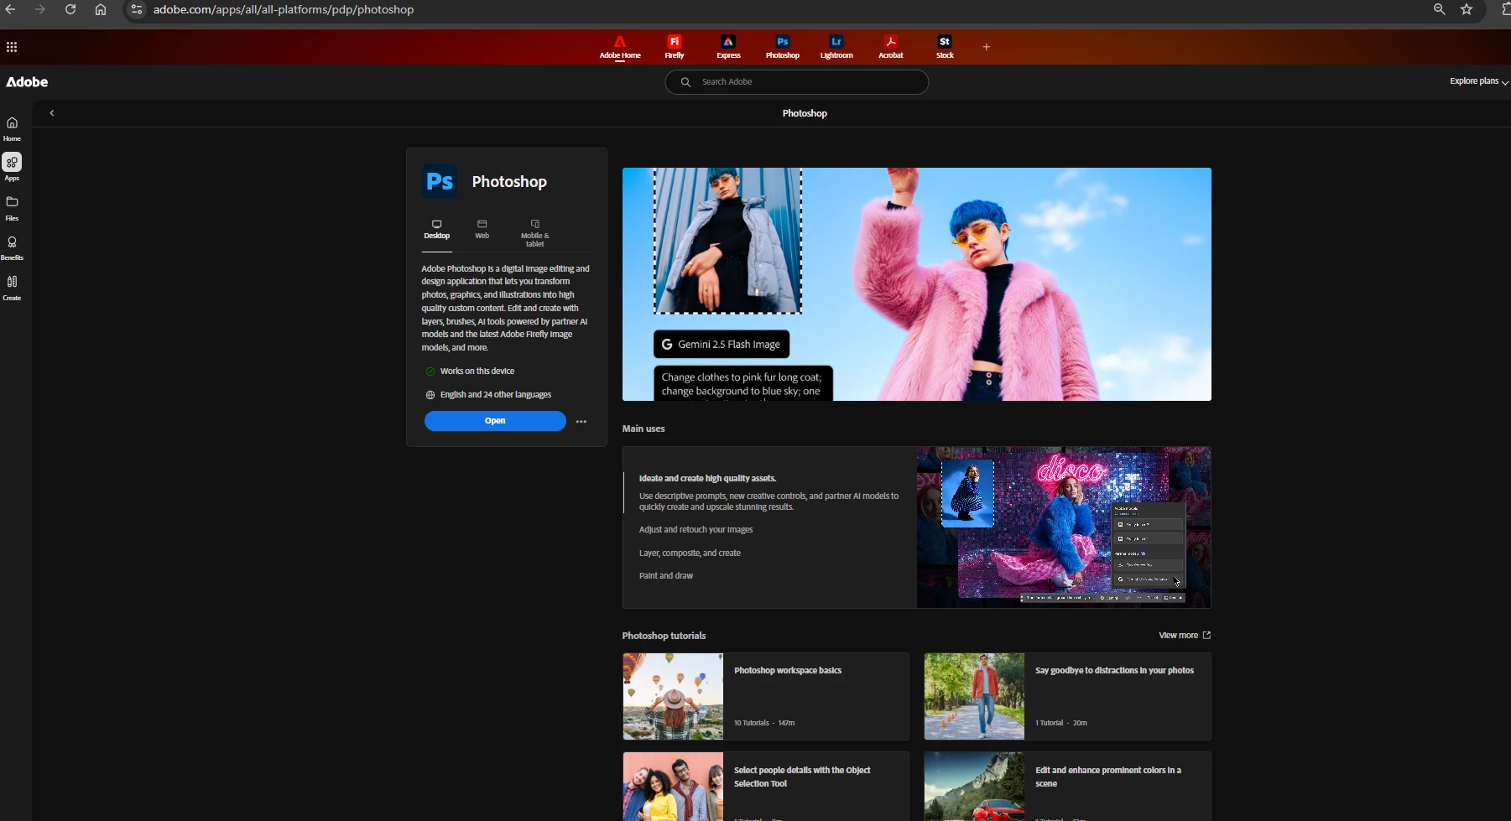1511x821 pixels.
Task: Go back in browser history
Action: pos(10,9)
